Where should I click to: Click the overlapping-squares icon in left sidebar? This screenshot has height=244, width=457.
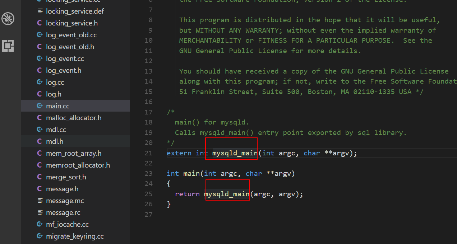8,46
